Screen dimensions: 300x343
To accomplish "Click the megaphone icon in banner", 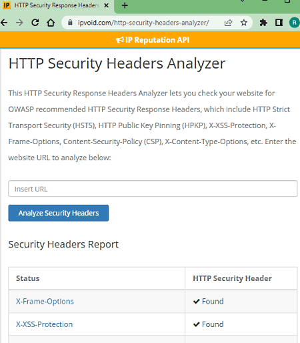I will pyautogui.click(x=119, y=40).
